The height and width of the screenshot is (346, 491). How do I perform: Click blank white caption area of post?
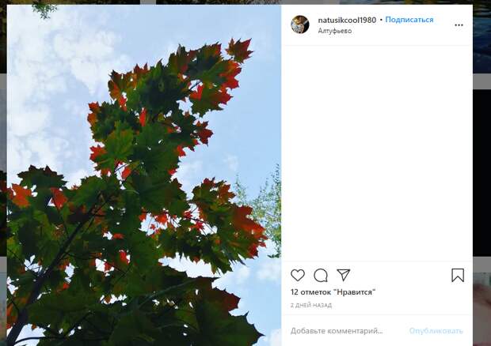(x=377, y=153)
